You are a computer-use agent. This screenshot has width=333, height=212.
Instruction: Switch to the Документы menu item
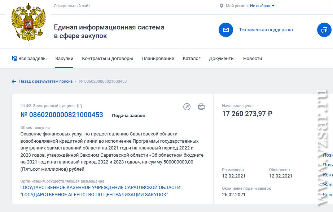222,59
